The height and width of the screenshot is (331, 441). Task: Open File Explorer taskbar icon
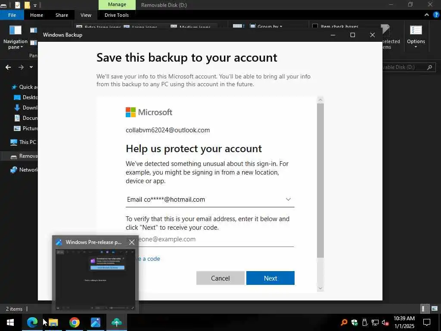pos(53,322)
